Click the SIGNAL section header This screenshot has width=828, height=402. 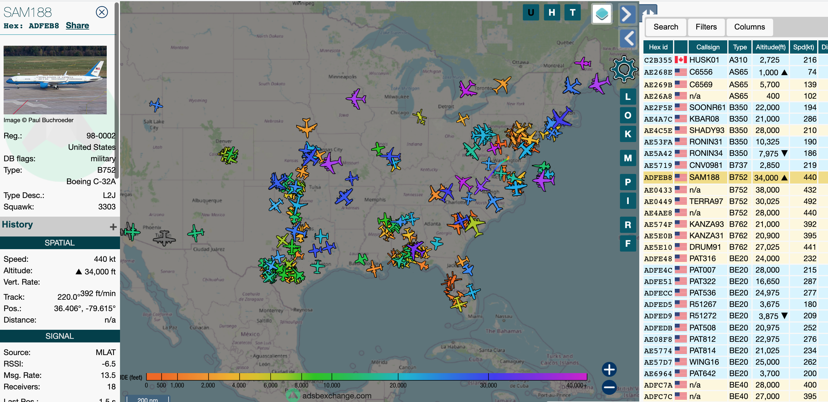pos(60,336)
